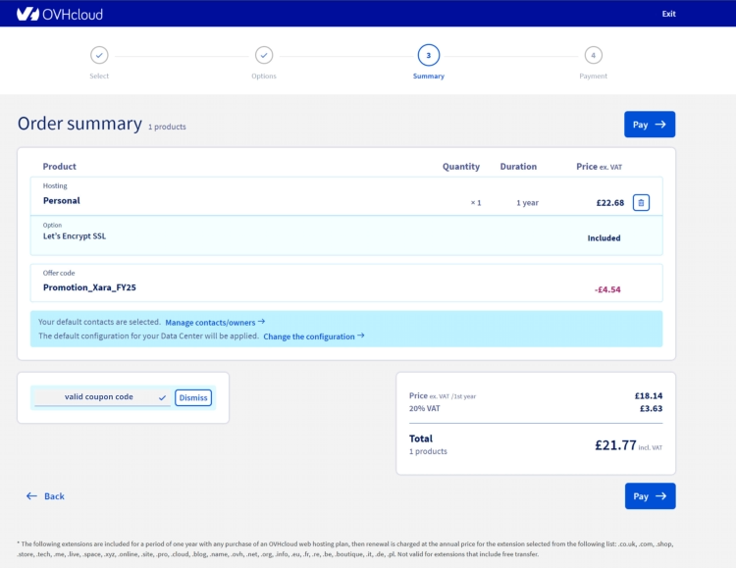Screen dimensions: 736x568
Task: Delete the Personal hosting item with trash icon
Action: (x=641, y=203)
